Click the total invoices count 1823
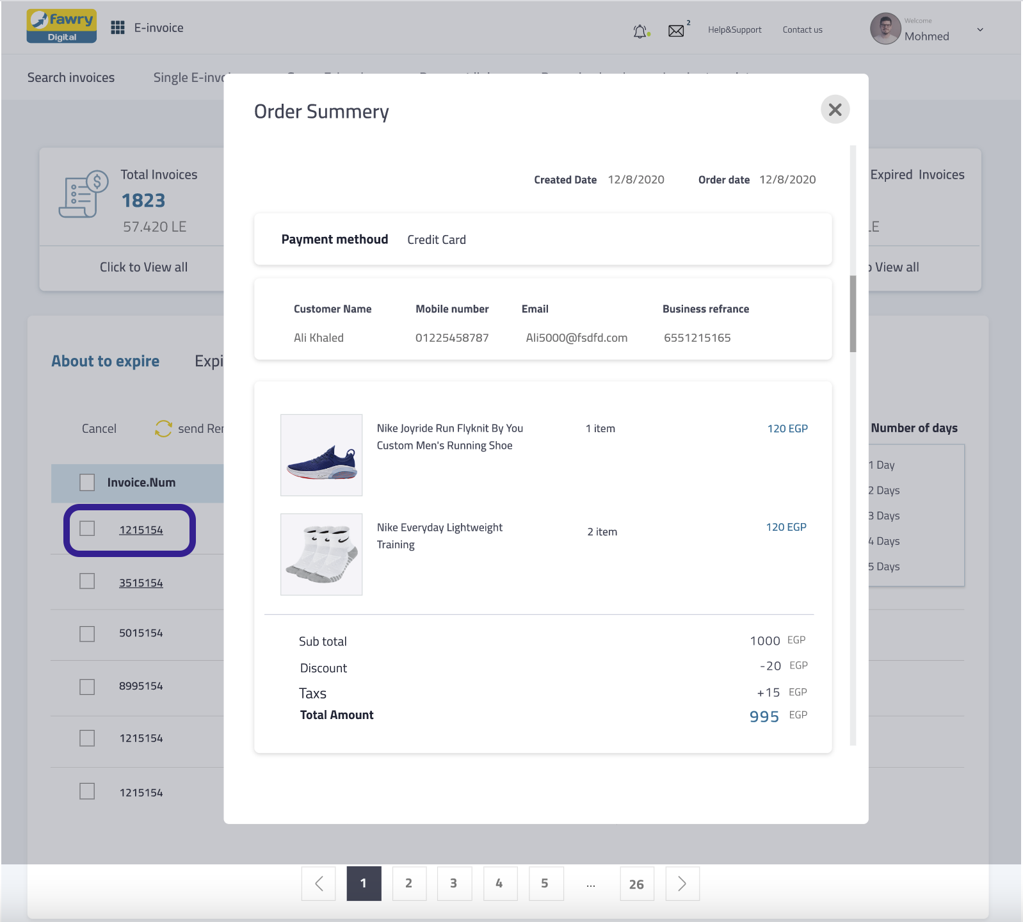 (x=143, y=200)
